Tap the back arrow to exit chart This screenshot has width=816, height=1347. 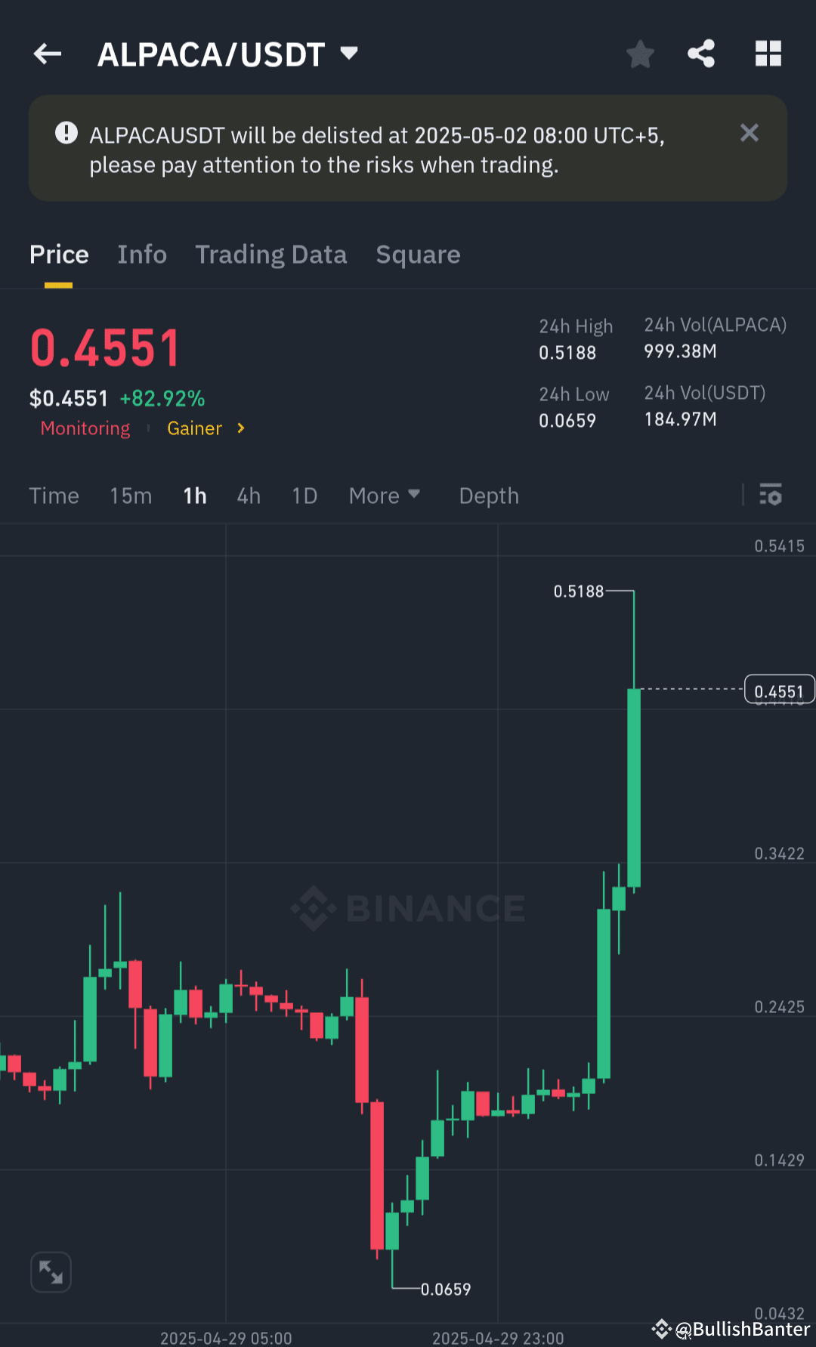pyautogui.click(x=47, y=54)
